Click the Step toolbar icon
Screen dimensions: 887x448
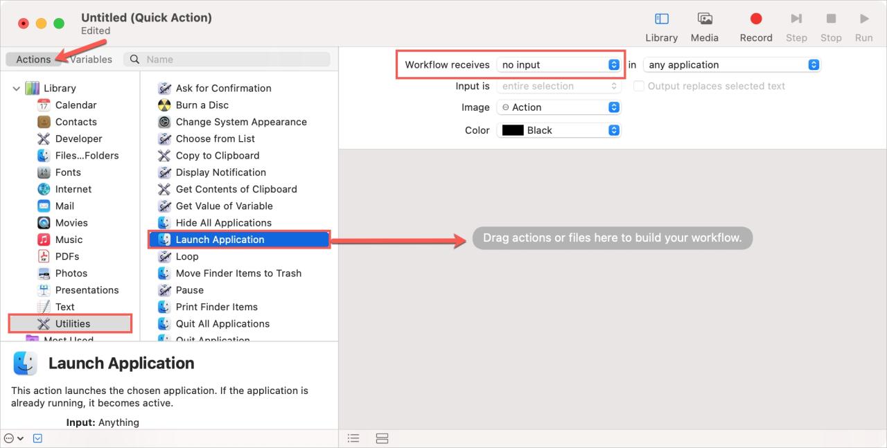click(x=796, y=25)
